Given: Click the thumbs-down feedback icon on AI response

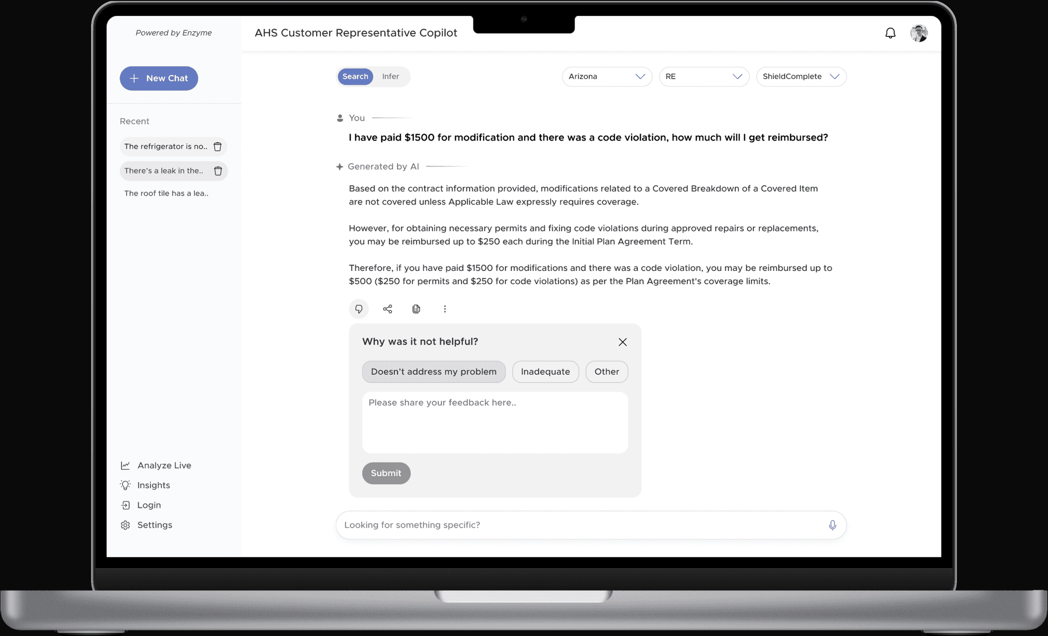Looking at the screenshot, I should 358,309.
